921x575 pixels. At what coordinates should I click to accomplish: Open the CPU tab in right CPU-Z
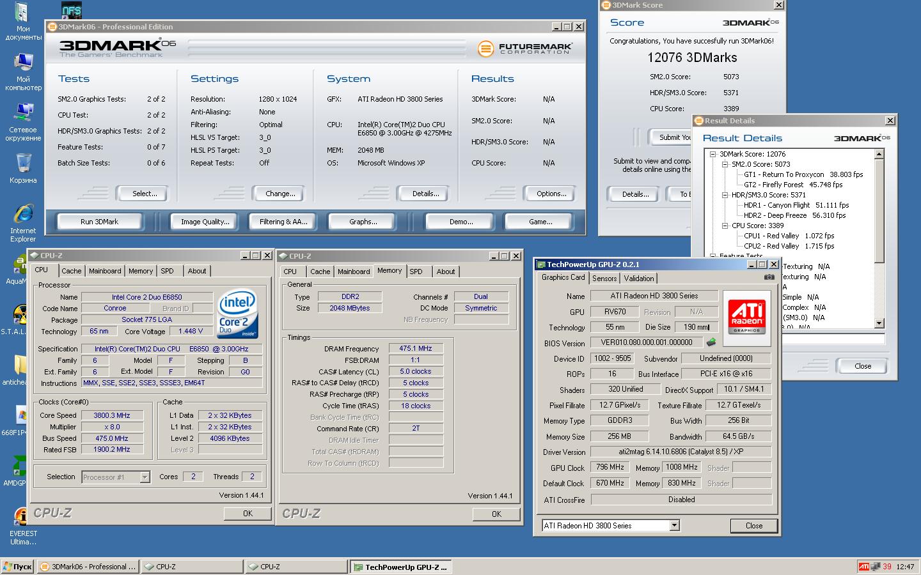pos(290,272)
